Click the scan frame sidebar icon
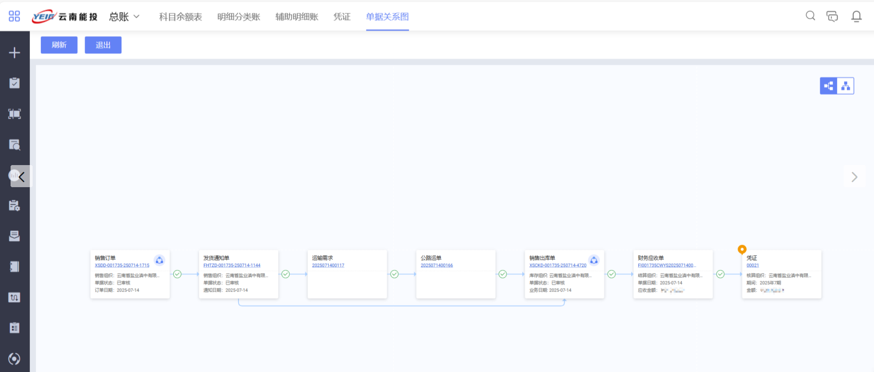The height and width of the screenshot is (372, 874). (x=14, y=114)
